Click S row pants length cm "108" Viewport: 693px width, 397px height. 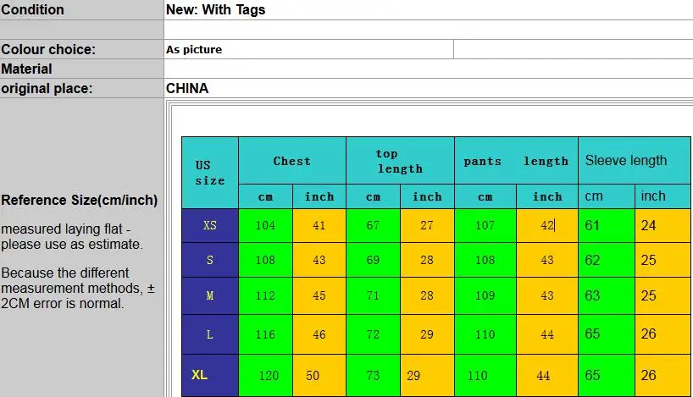pyautogui.click(x=485, y=260)
